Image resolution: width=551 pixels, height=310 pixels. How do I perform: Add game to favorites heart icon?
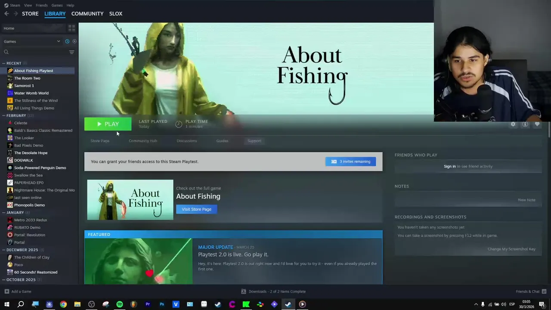537,124
